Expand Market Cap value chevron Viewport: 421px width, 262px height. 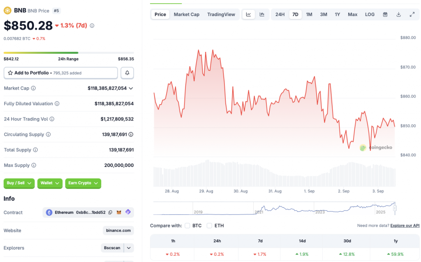point(131,88)
